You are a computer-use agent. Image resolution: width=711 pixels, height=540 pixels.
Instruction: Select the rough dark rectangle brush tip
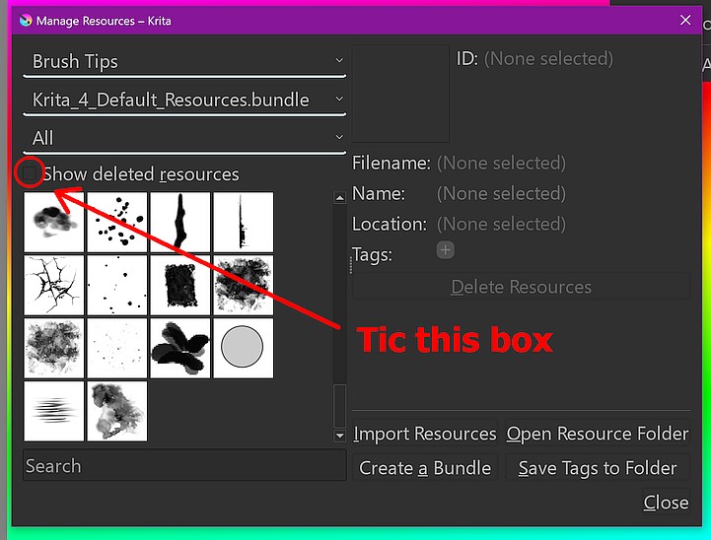pos(180,285)
